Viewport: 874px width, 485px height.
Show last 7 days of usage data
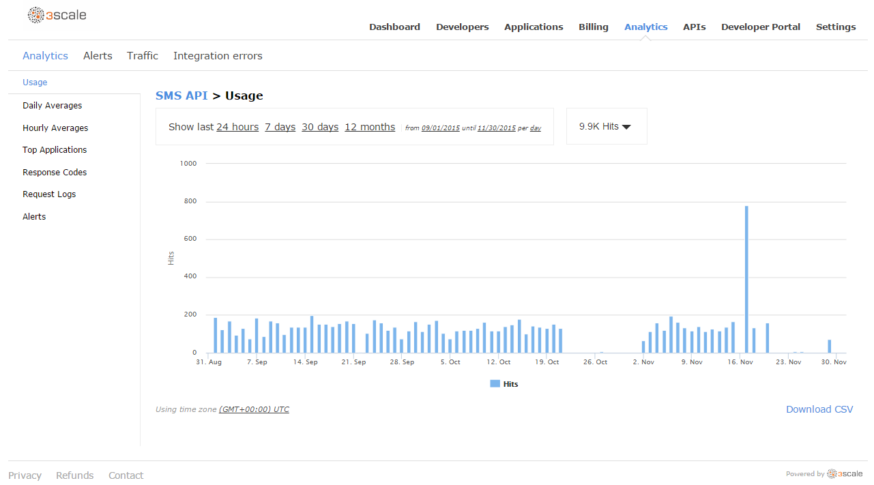coord(280,126)
